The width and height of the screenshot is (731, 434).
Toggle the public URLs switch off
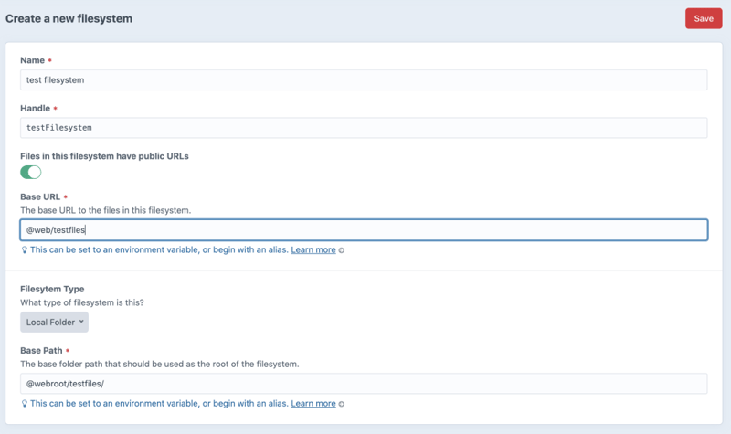pos(31,172)
